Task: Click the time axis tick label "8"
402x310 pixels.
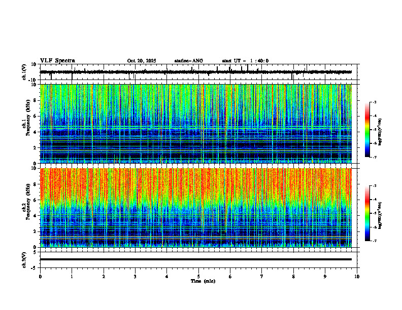Action: click(293, 277)
